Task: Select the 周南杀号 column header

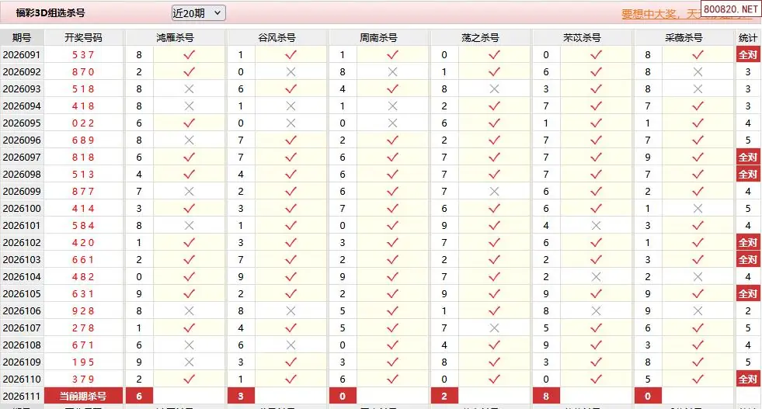Action: 378,37
